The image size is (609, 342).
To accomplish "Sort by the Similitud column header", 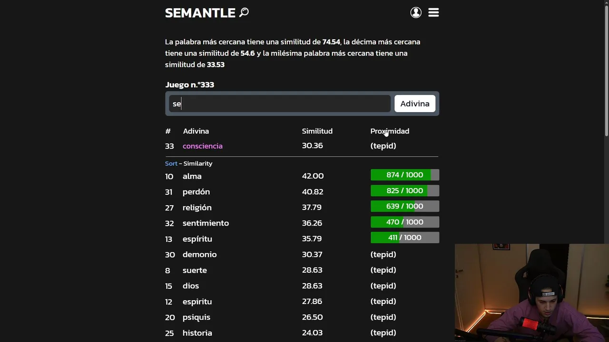I will [317, 131].
